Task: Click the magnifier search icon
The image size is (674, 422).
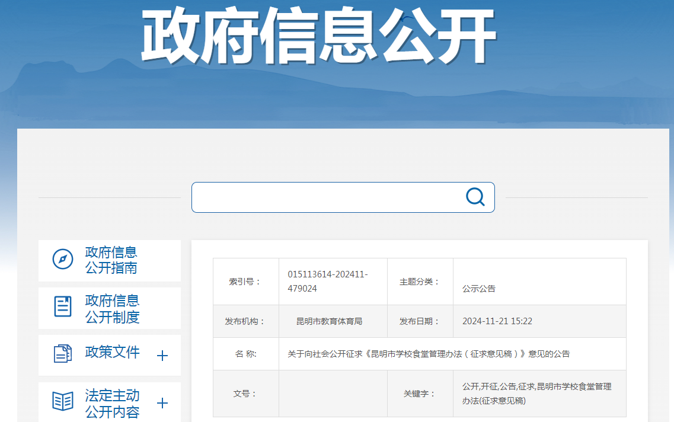Action: click(475, 197)
